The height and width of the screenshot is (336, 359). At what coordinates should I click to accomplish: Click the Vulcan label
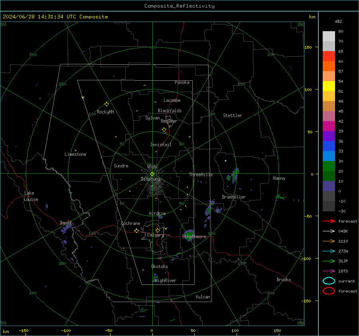tap(203, 297)
